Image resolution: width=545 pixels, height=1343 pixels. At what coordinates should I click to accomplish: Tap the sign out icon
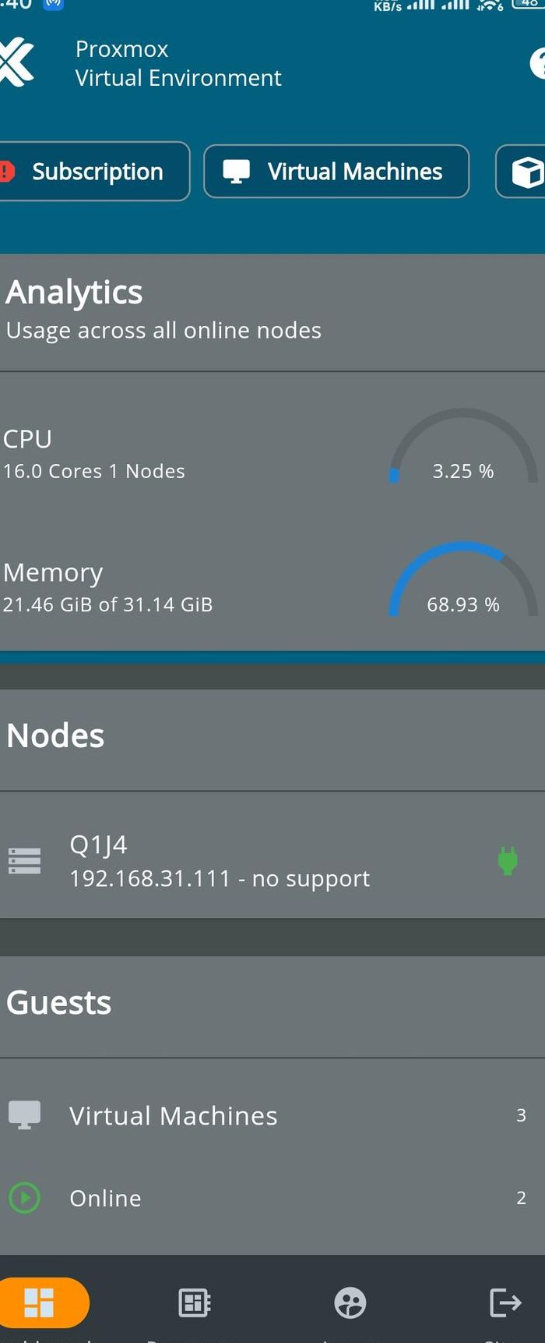(505, 1302)
